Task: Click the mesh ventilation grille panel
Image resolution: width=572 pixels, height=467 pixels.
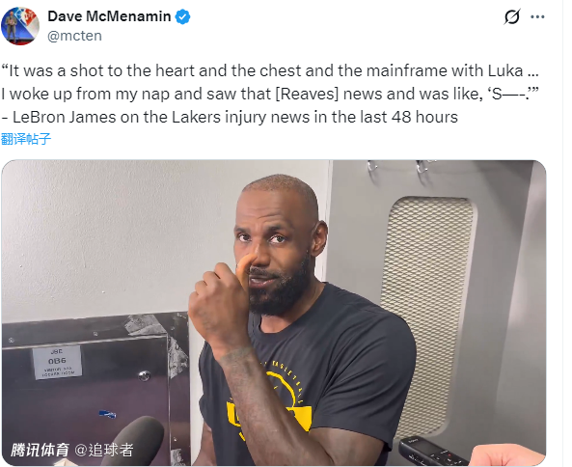Action: [x=426, y=314]
